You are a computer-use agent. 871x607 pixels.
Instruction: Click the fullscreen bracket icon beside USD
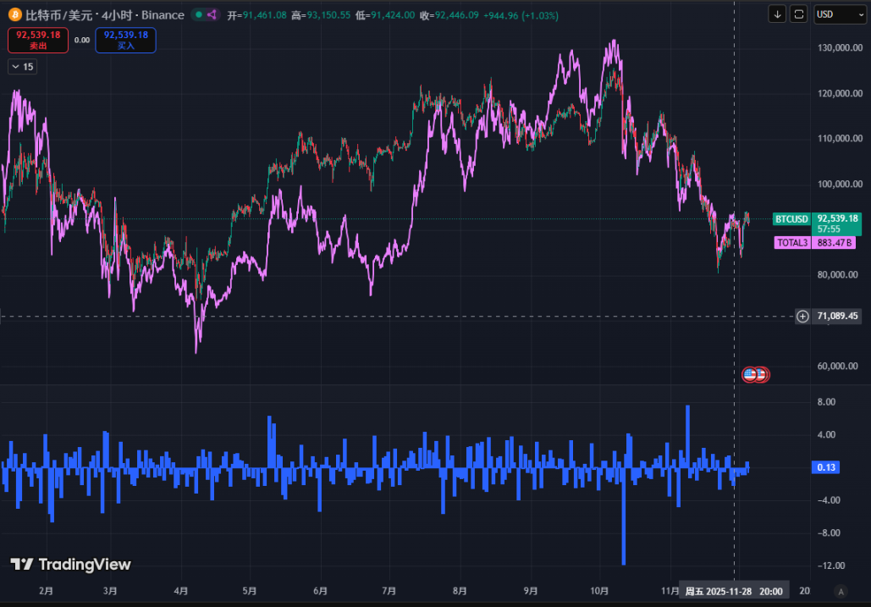799,14
